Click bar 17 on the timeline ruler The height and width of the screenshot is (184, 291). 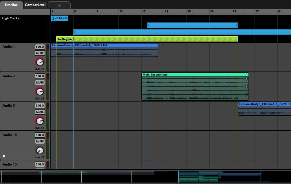[144, 12]
